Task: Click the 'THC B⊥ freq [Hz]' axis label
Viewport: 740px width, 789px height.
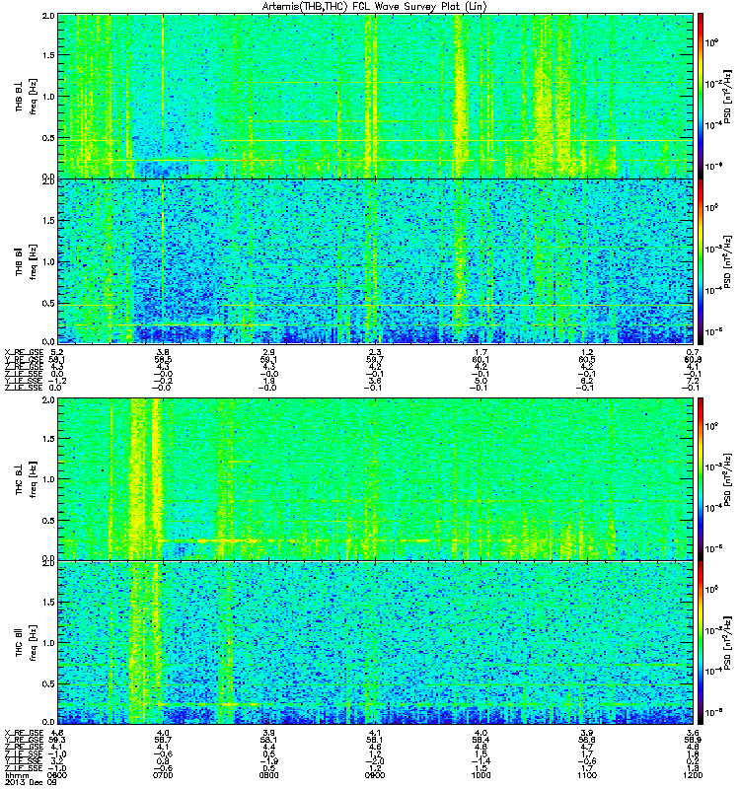Action: click(x=27, y=479)
